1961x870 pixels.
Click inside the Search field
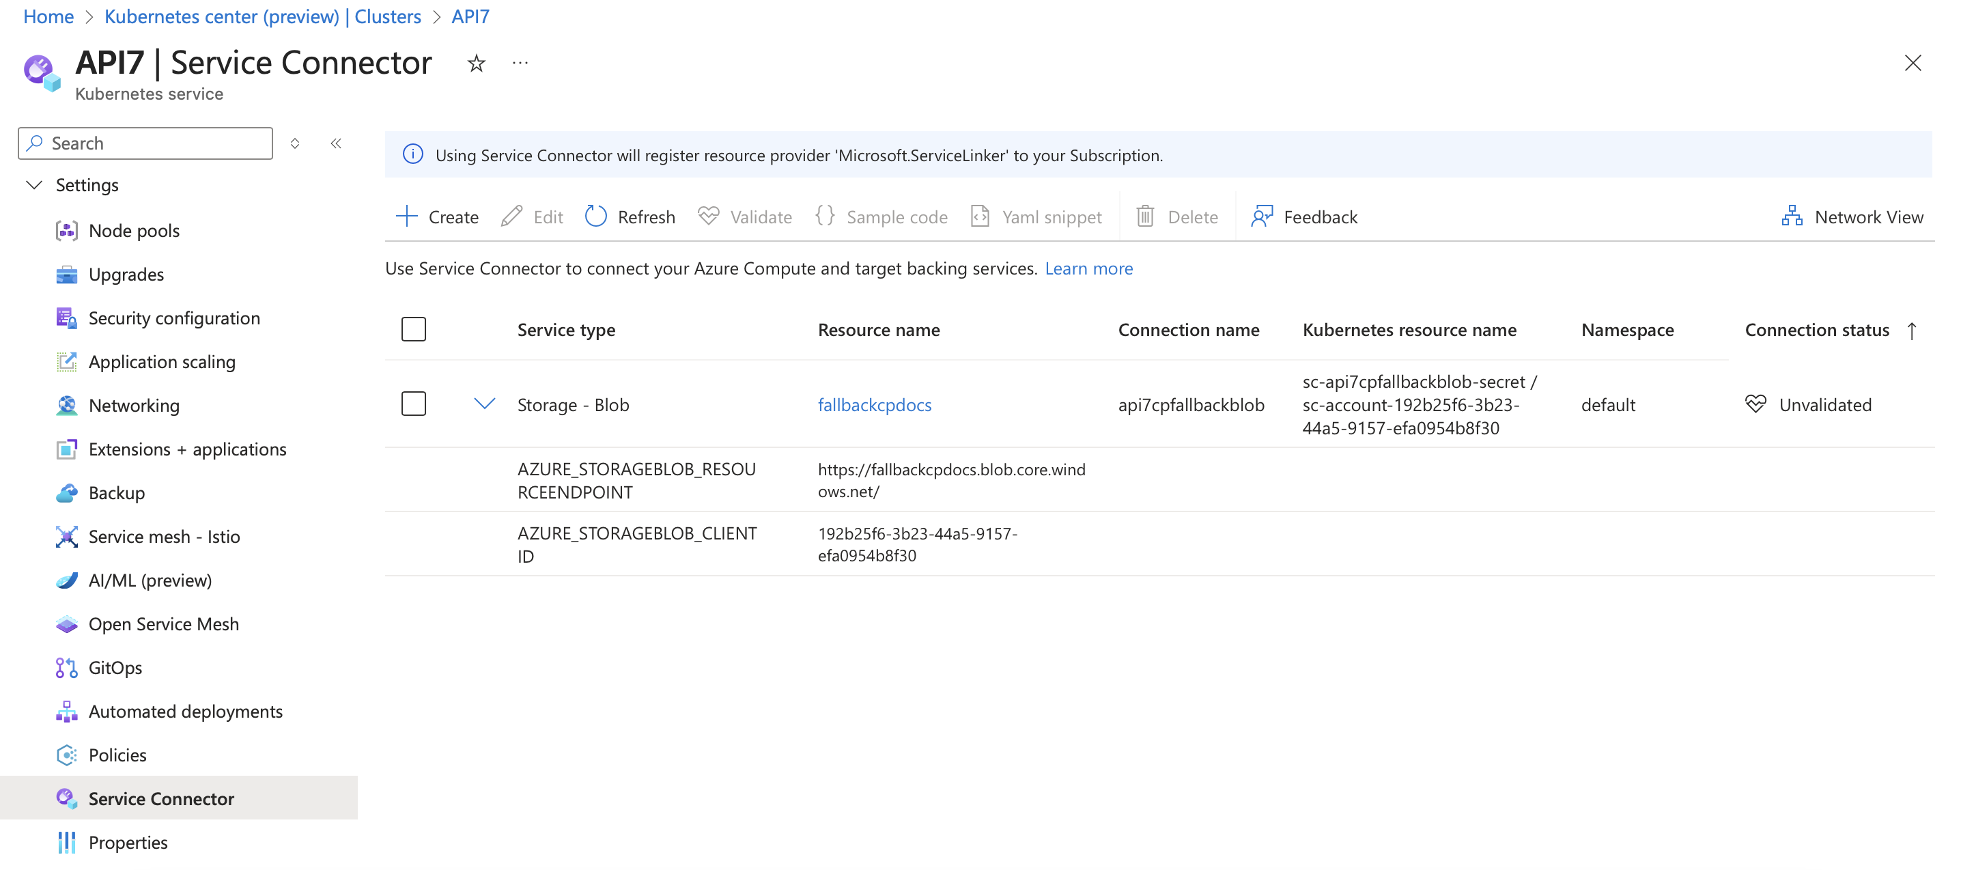[145, 143]
